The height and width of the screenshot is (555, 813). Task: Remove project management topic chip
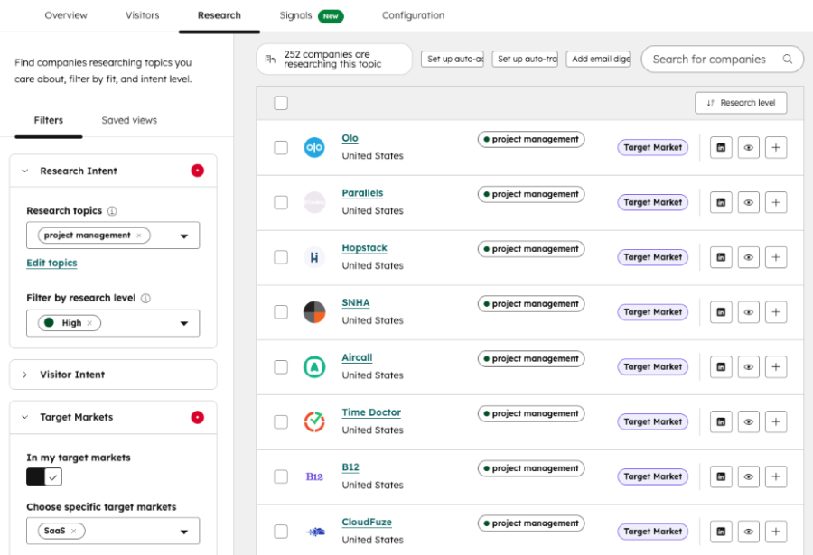point(139,236)
